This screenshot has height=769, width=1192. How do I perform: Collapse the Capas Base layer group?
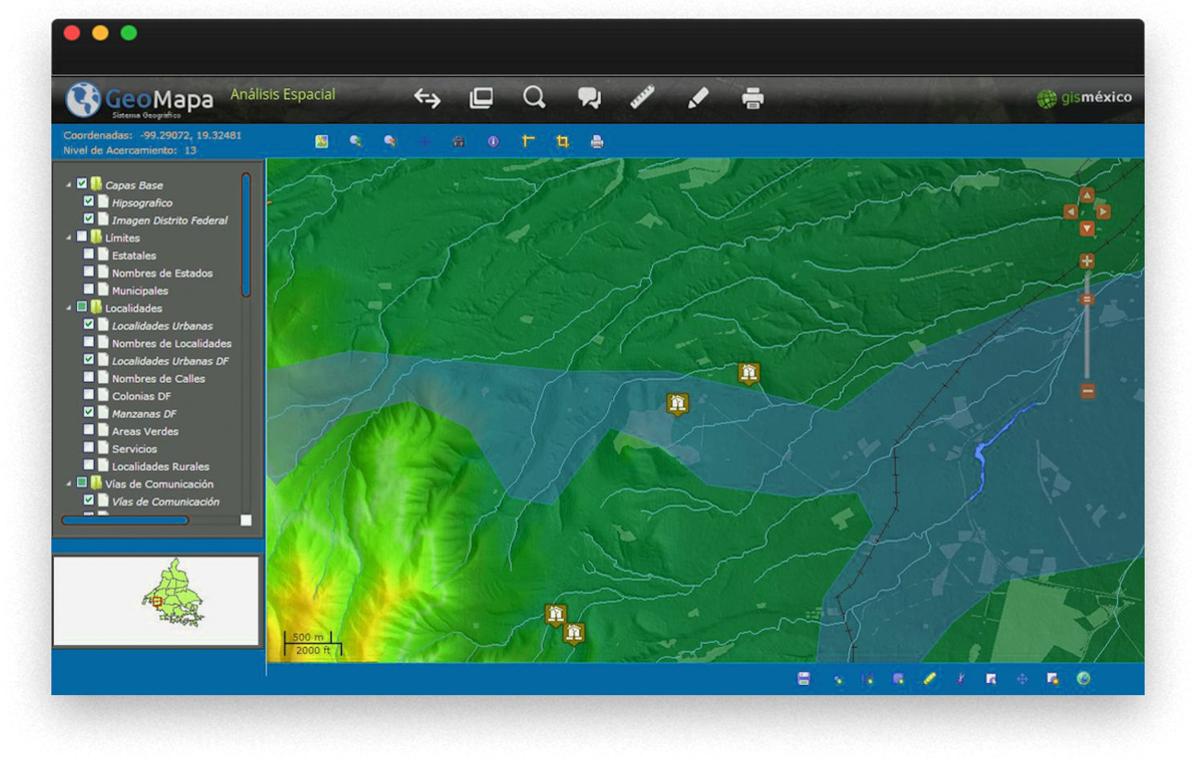coord(68,185)
